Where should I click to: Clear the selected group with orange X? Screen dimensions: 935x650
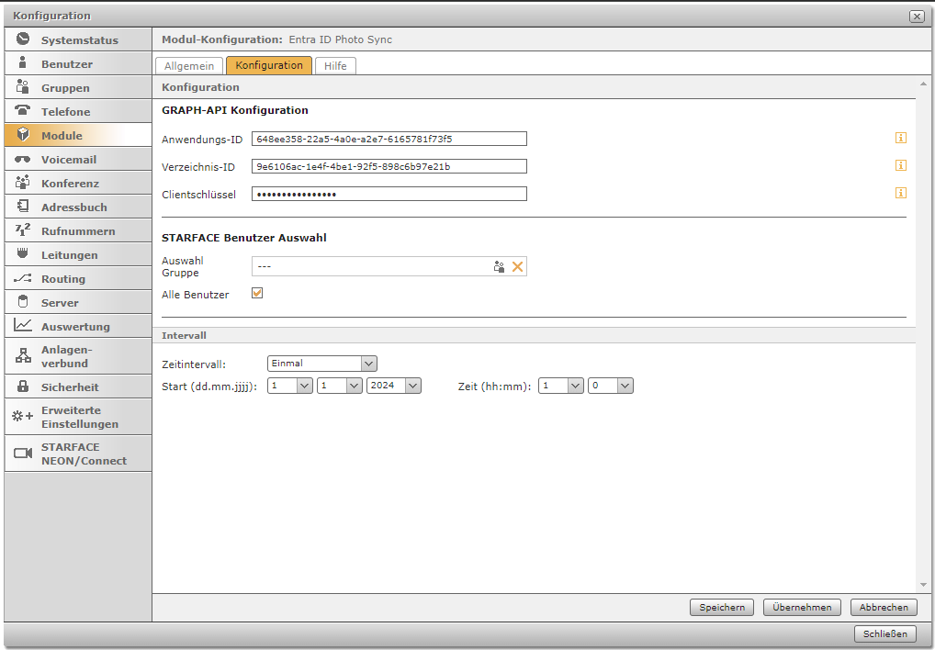click(x=517, y=266)
